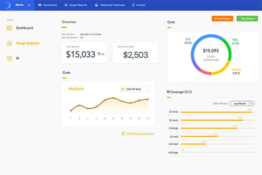Viewport: 262px width, 175px height.
Task: Click the Invoice document icon
Action: 133,5
